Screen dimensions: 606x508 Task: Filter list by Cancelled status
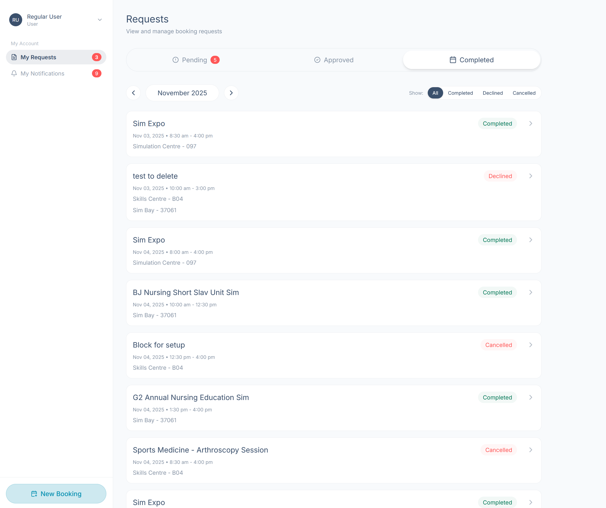coord(524,93)
